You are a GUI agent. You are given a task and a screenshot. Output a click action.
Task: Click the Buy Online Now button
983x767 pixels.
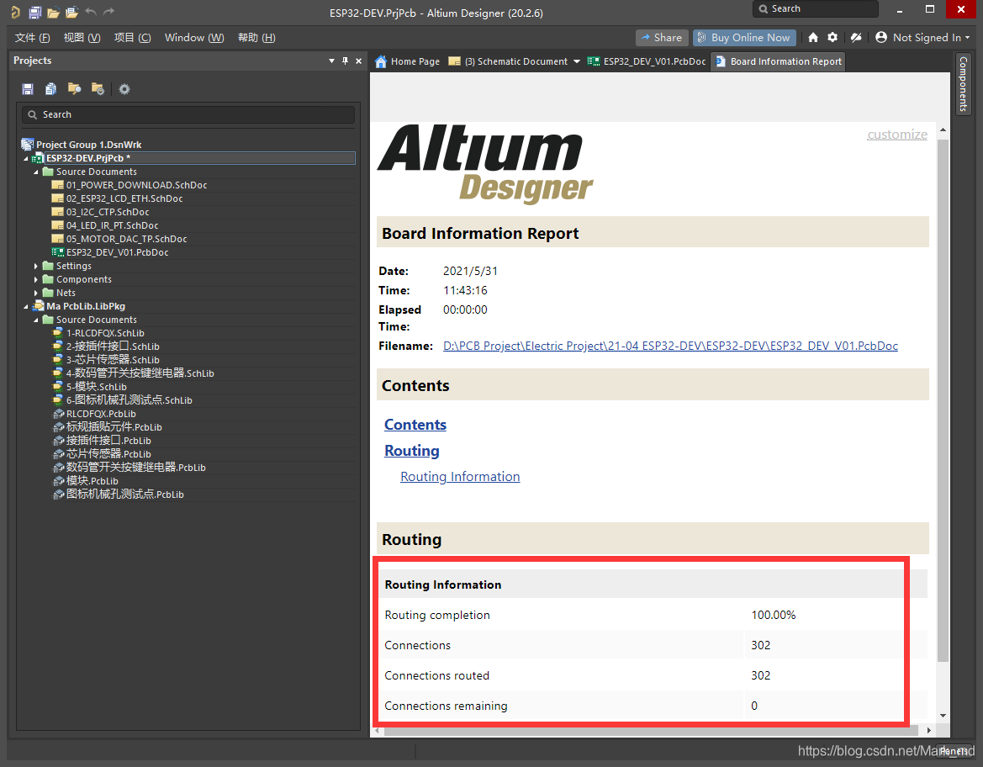point(744,38)
